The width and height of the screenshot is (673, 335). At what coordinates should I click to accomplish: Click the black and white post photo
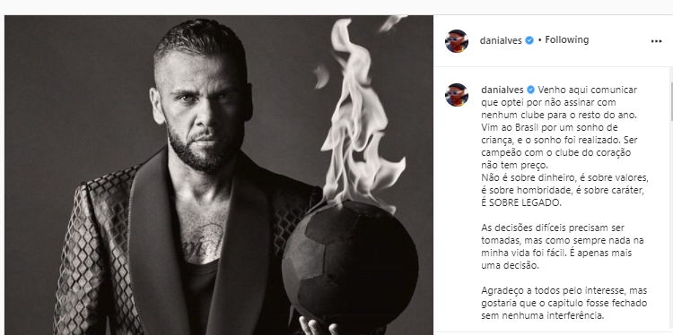218,176
